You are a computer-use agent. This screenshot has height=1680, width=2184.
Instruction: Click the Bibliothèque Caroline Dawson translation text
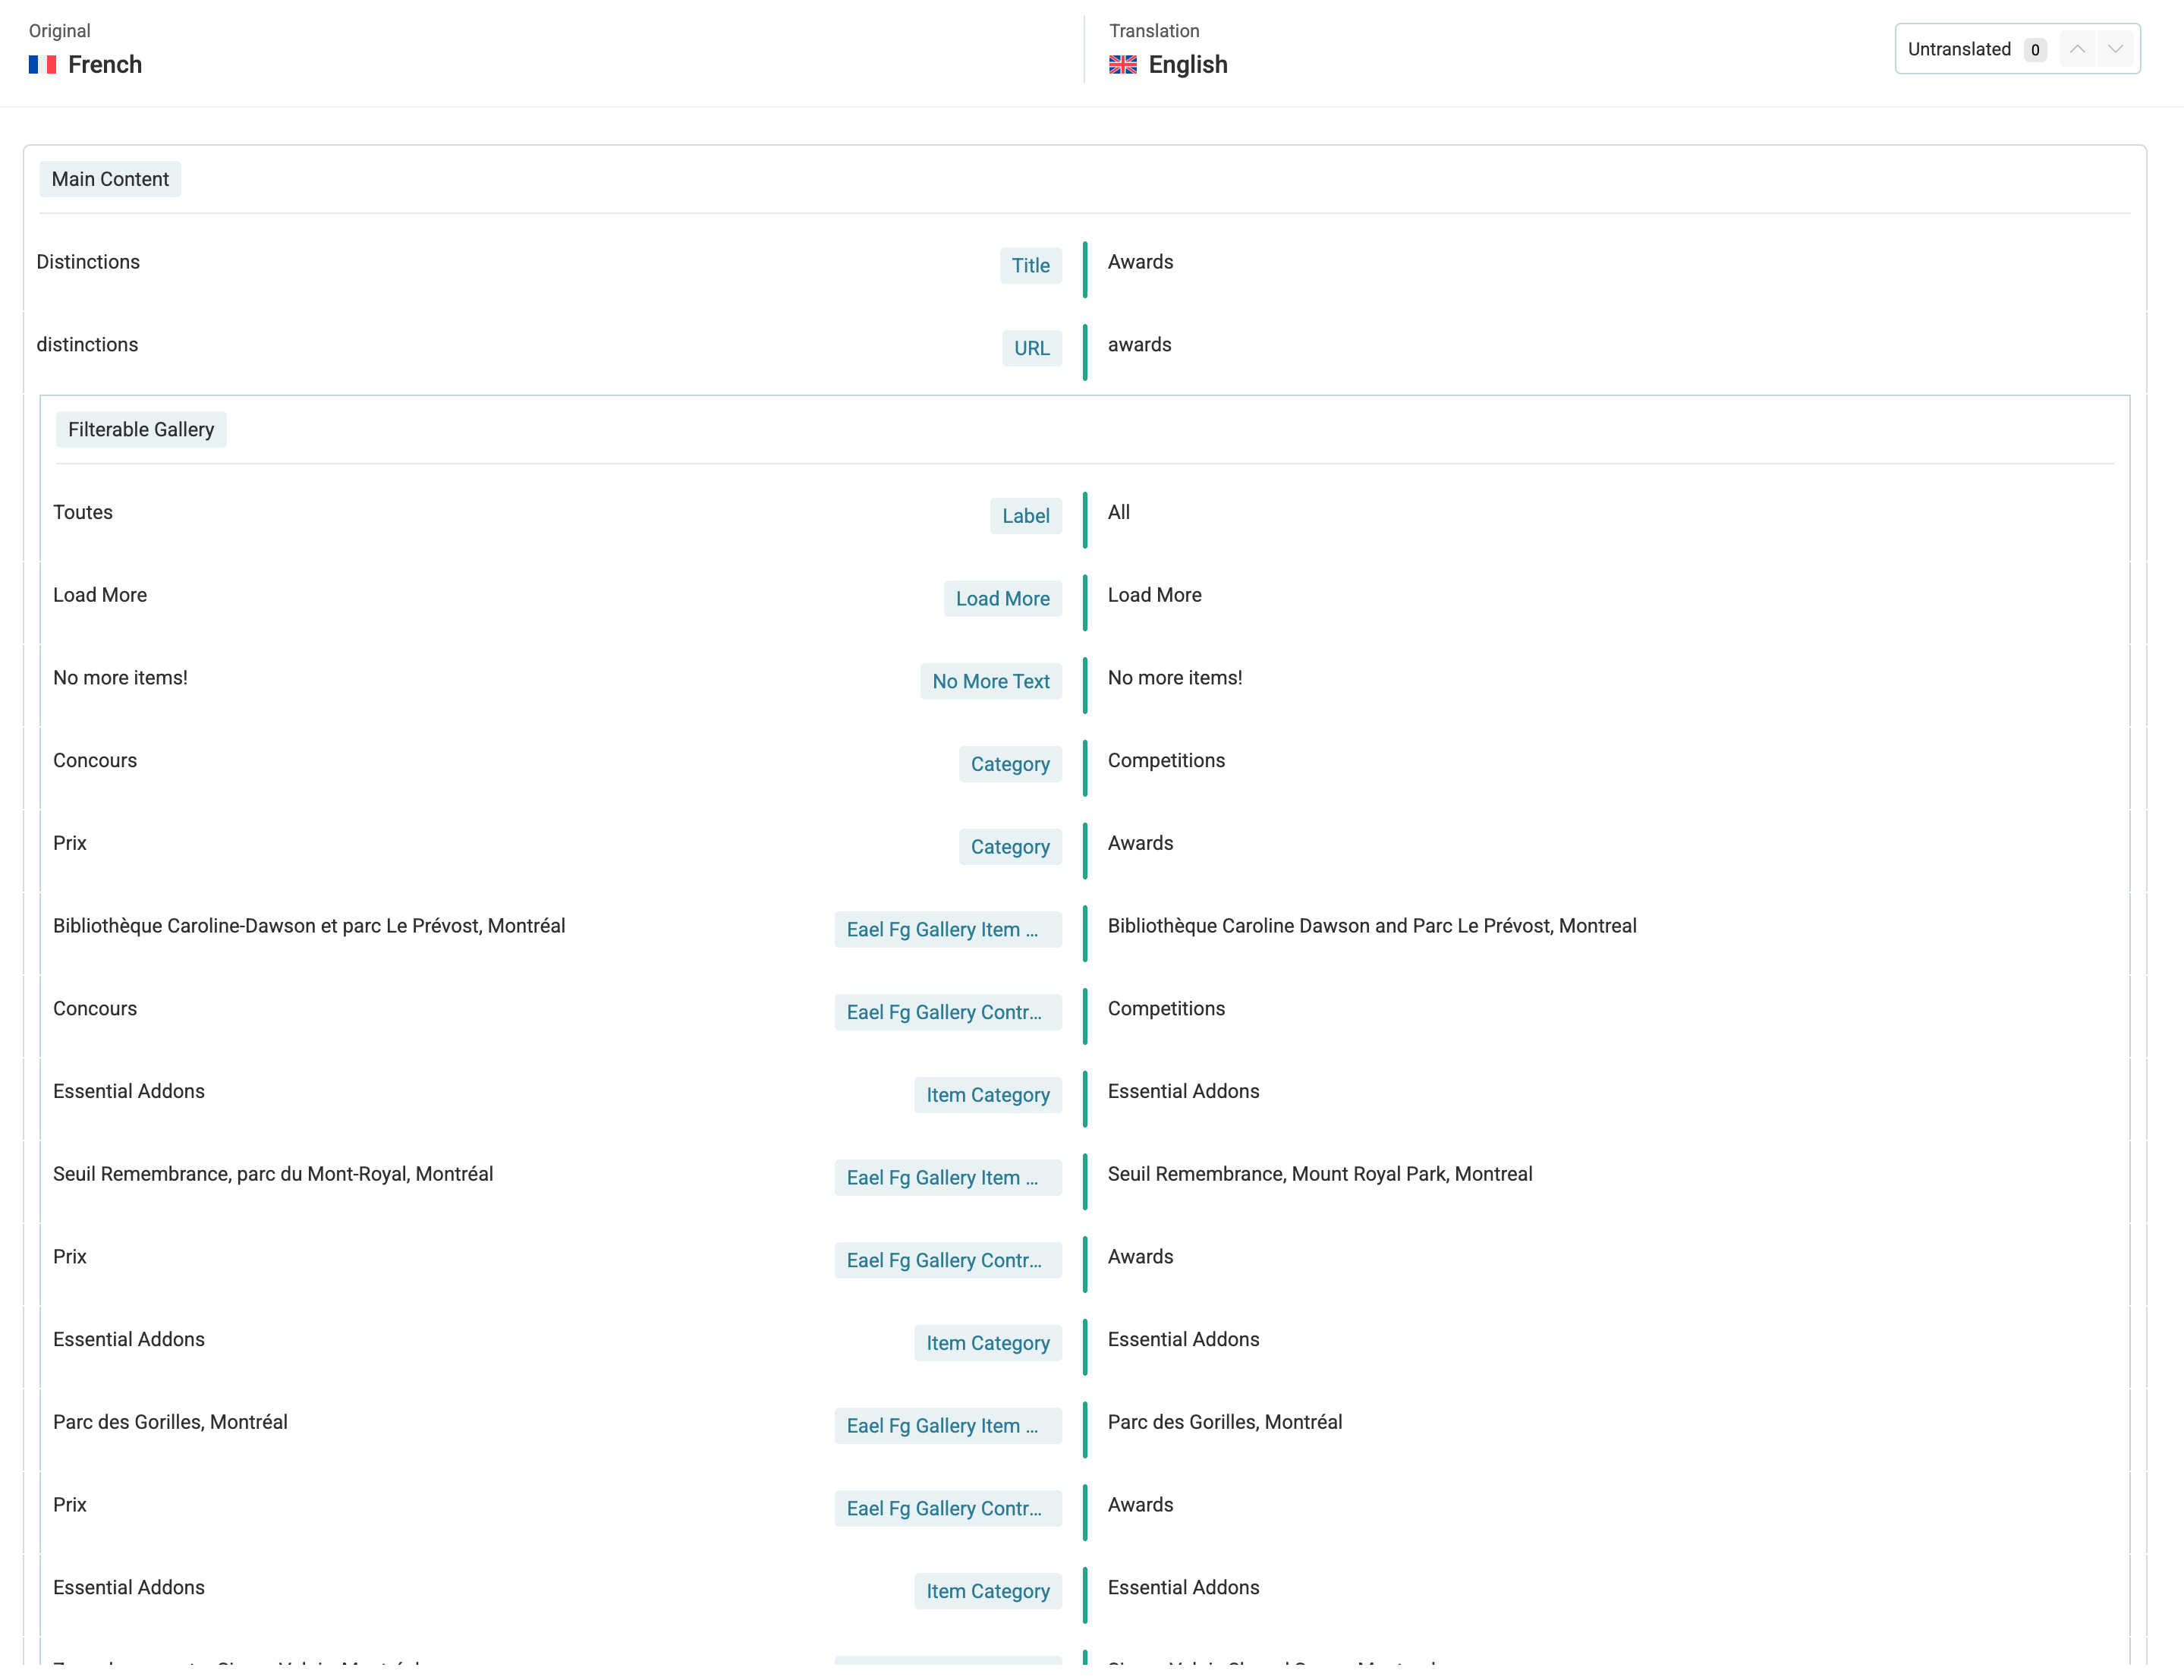point(1371,926)
